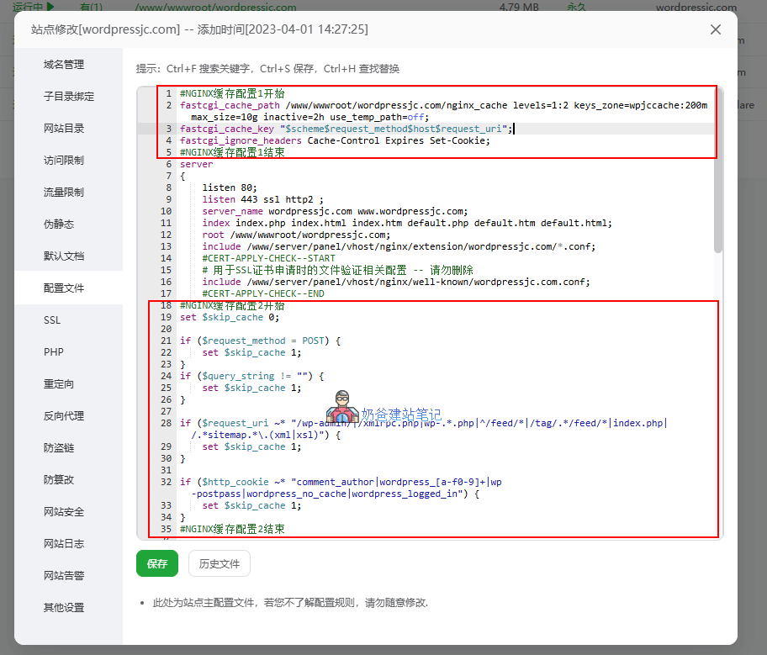Go to 流量限制 section
767x655 pixels.
pyautogui.click(x=64, y=193)
